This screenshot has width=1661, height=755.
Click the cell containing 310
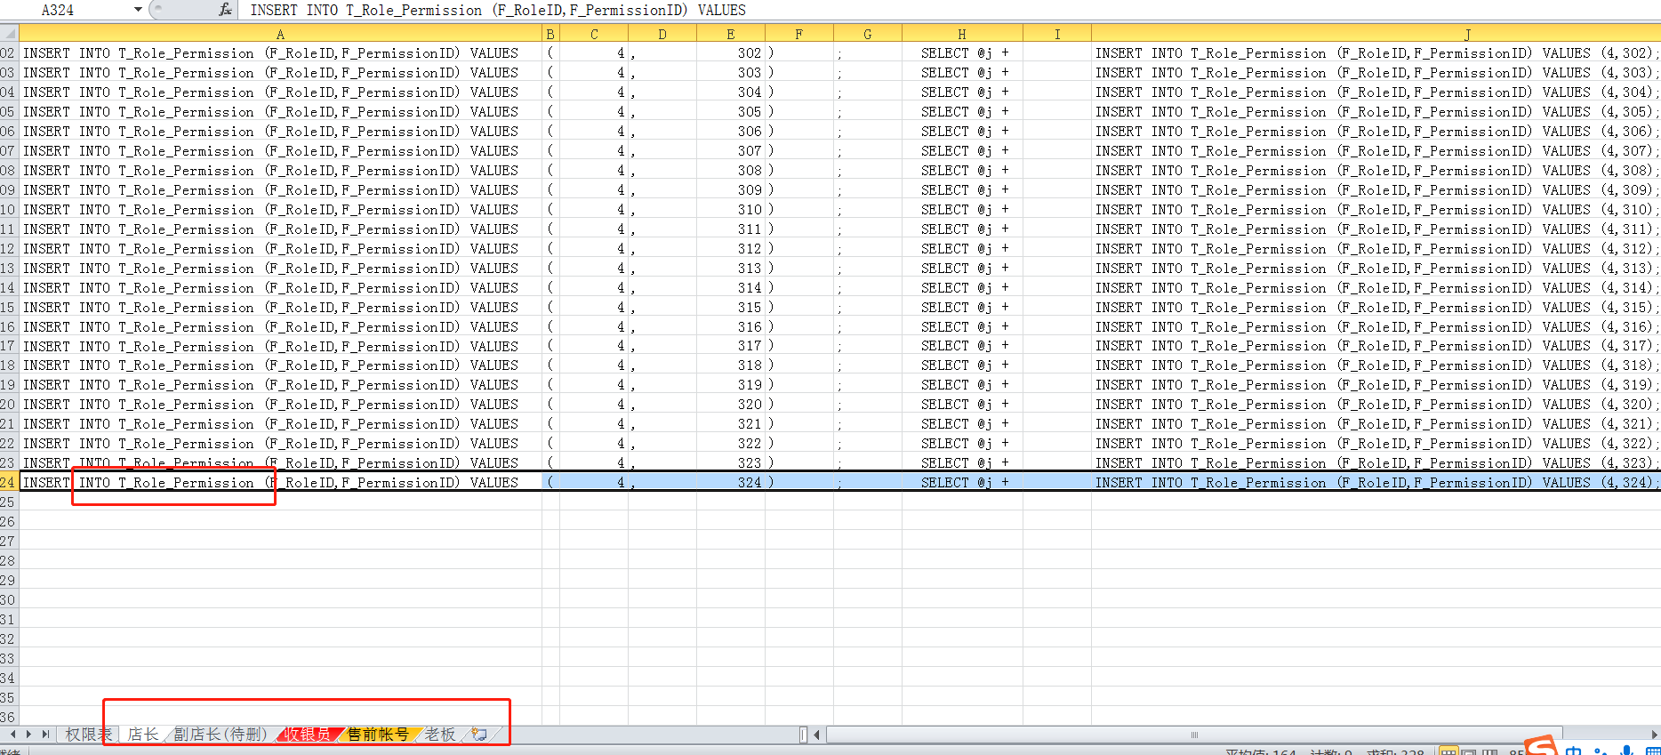731,210
